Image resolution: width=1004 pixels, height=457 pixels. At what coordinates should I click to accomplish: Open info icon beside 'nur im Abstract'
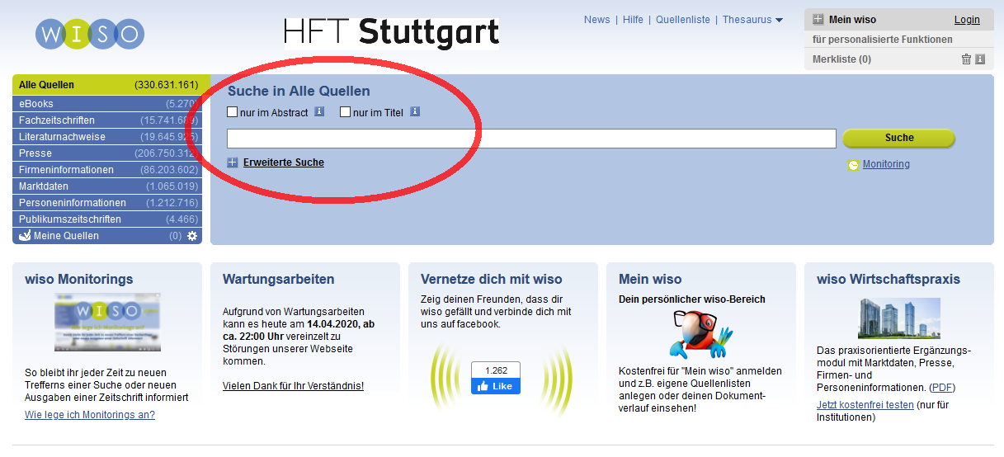(x=319, y=112)
